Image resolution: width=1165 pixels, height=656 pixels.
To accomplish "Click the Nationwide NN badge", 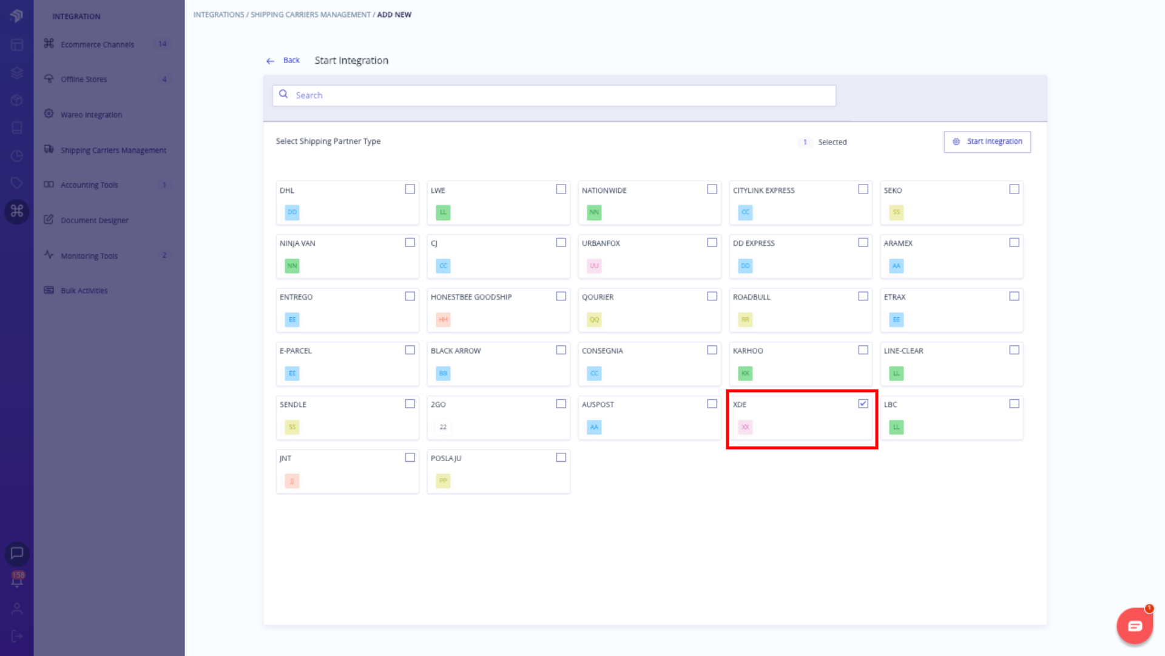I will [594, 212].
